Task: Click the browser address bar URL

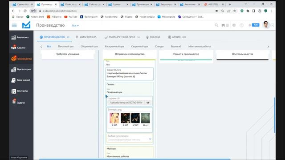Action: [60, 11]
